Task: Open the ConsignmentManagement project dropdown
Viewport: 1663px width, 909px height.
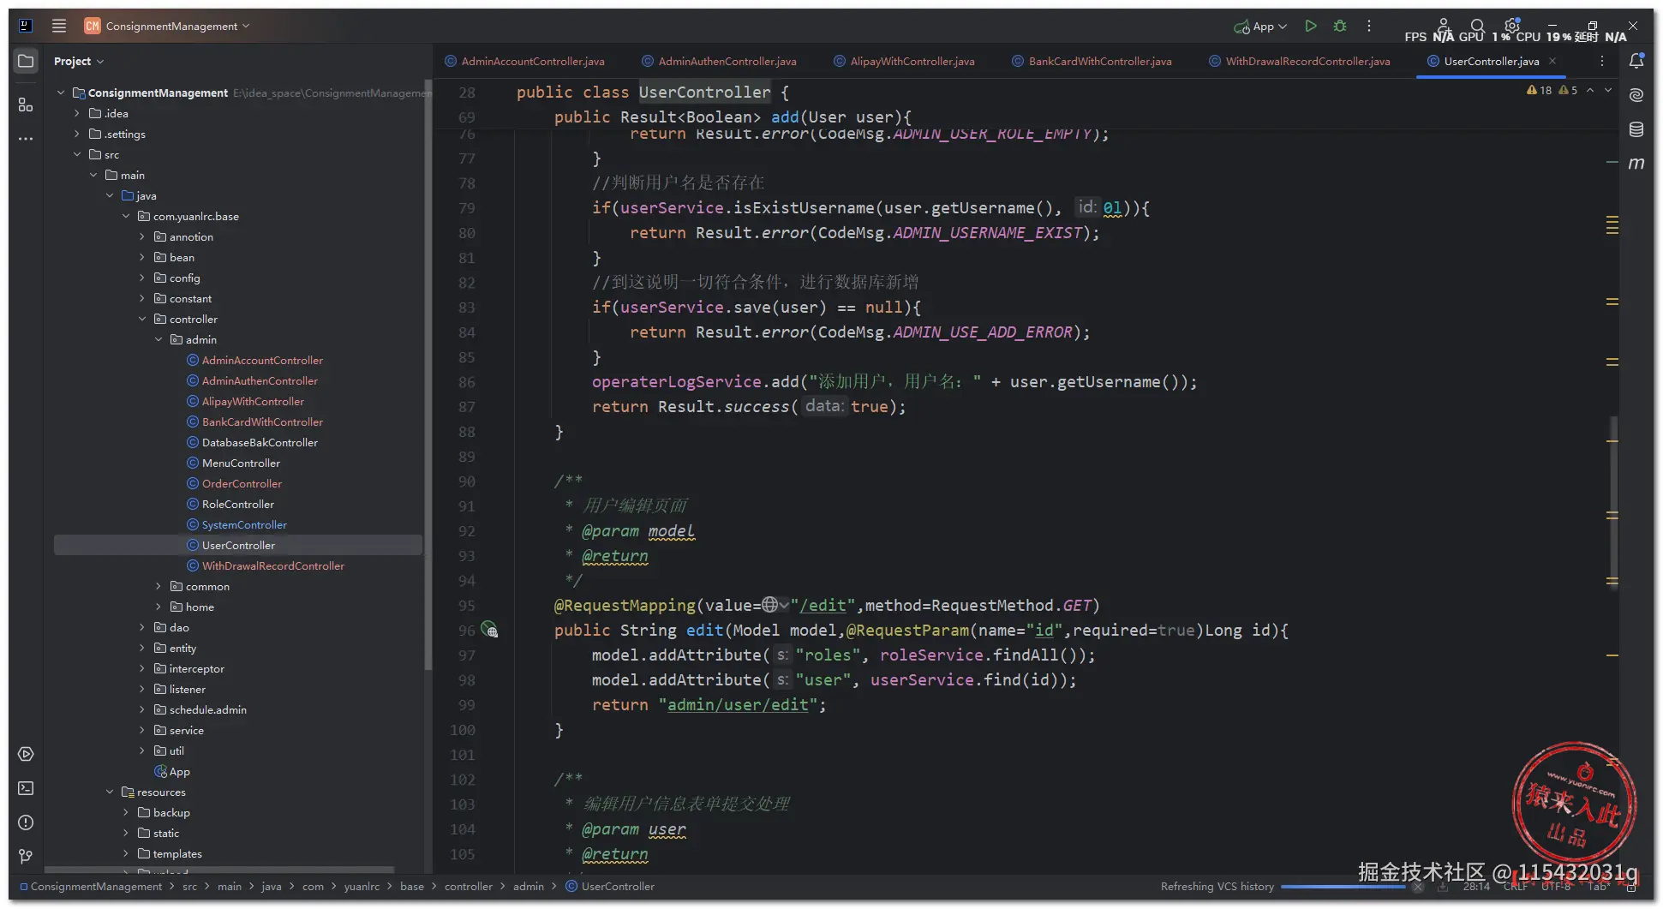Action: 167,26
